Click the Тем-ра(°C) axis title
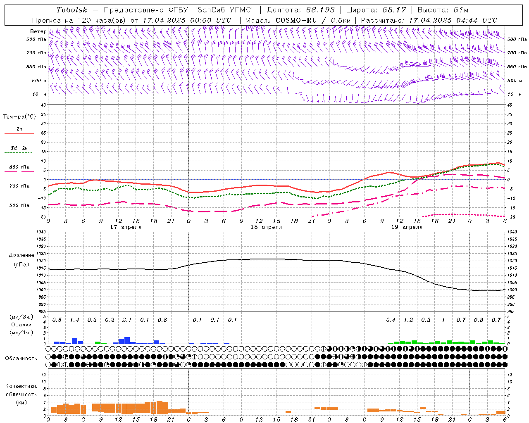 coord(19,117)
